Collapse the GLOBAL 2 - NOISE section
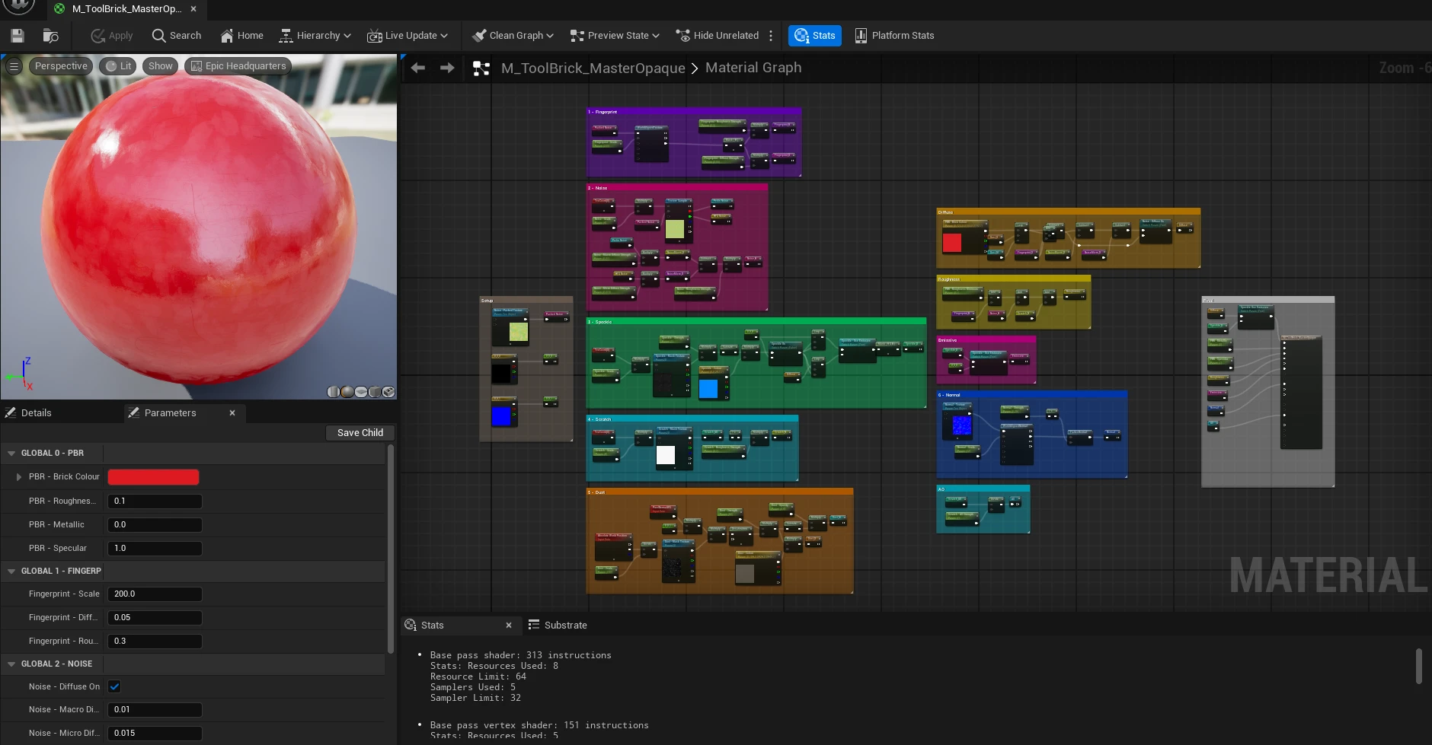 [x=11, y=664]
